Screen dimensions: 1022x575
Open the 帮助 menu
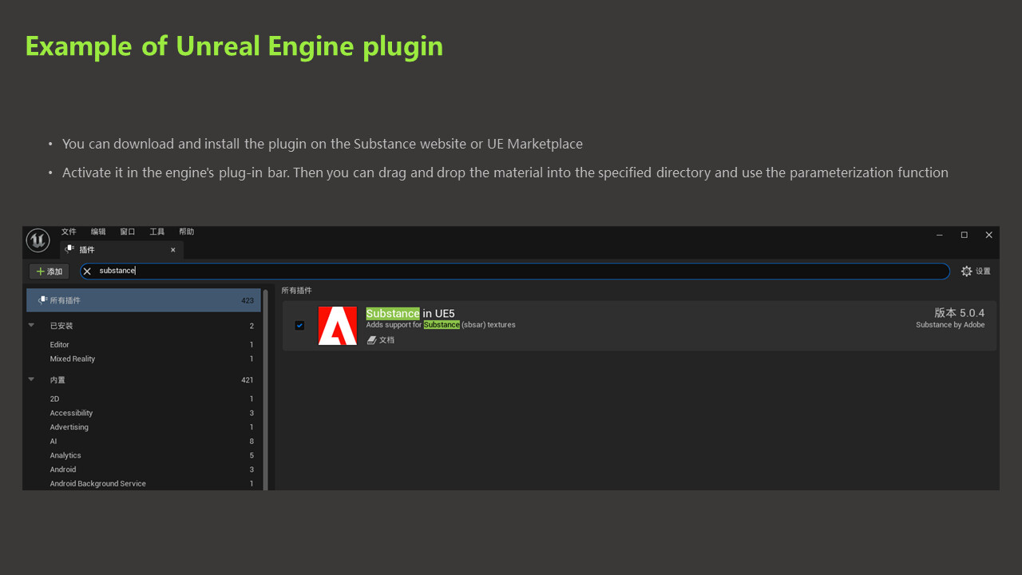click(187, 232)
